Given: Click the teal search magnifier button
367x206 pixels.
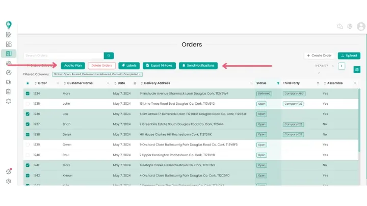Looking at the screenshot, I should pos(109,55).
